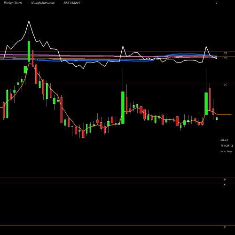Screen dimensions: 235x235
Task: Click the "BSE 532219" symbol text
Action: pyautogui.click(x=72, y=3)
